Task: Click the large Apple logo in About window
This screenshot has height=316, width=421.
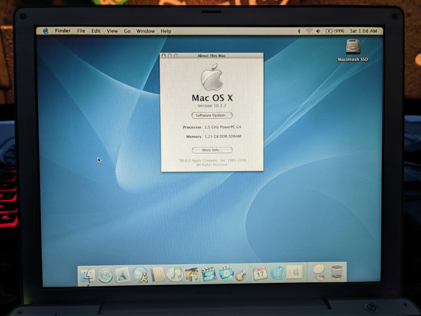Action: (x=212, y=77)
